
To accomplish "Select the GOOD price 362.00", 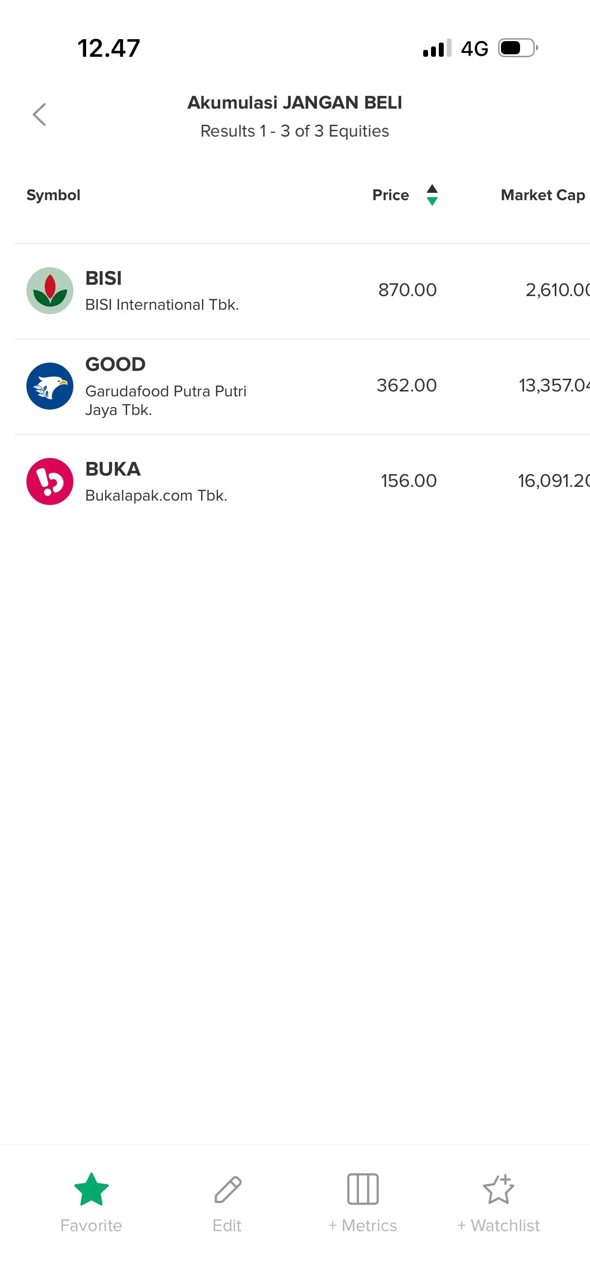I will pos(406,386).
